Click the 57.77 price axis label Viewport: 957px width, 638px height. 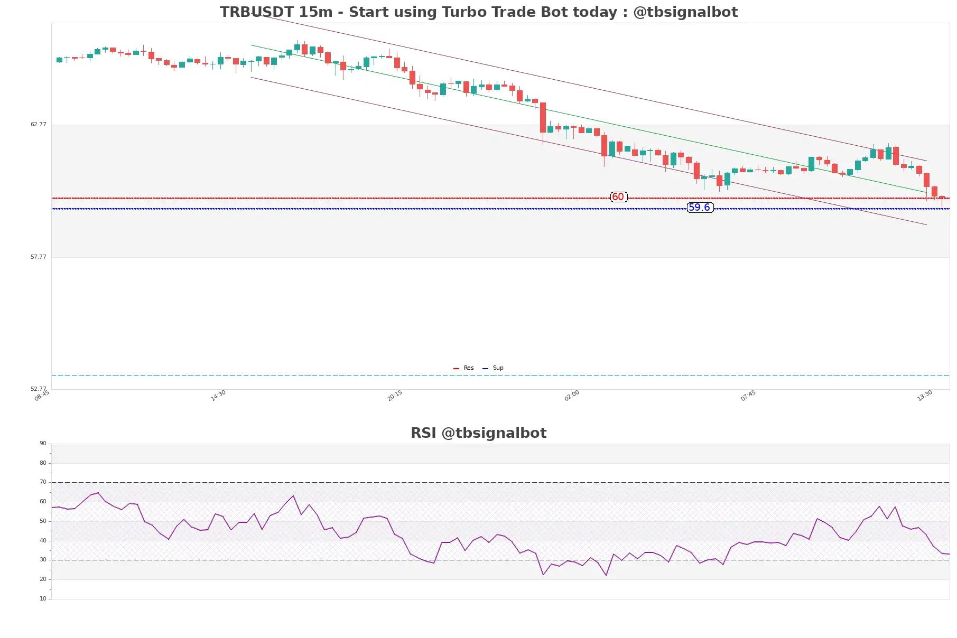tap(38, 257)
